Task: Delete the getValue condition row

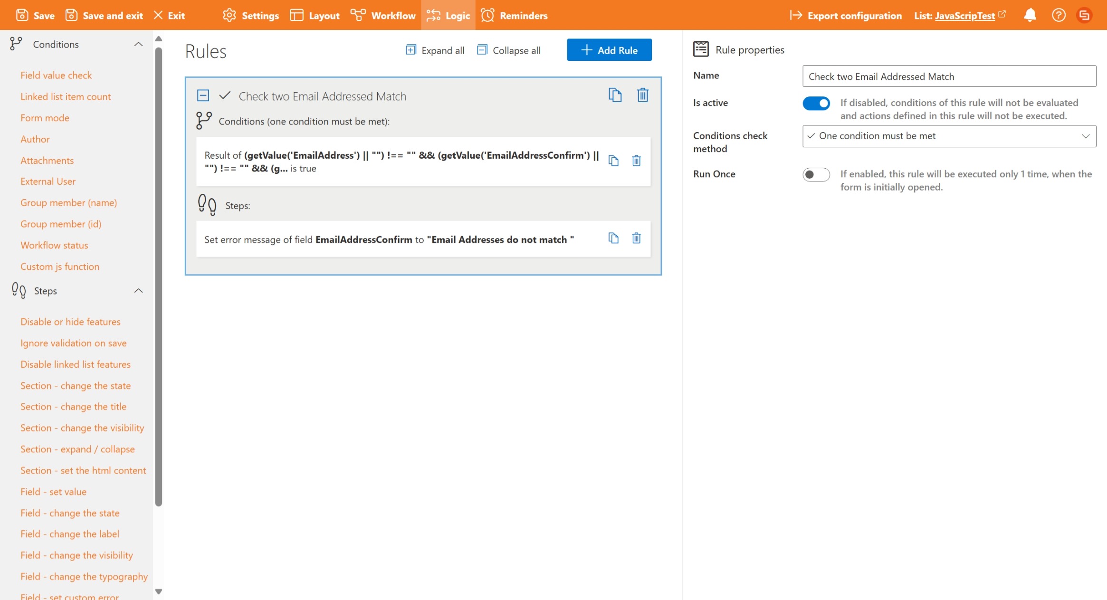Action: pos(636,161)
